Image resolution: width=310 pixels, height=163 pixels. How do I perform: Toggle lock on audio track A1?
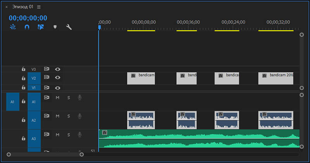tap(24, 101)
